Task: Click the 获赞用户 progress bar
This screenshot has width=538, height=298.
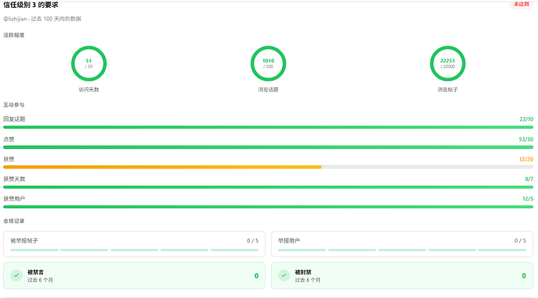Action: pos(268,207)
